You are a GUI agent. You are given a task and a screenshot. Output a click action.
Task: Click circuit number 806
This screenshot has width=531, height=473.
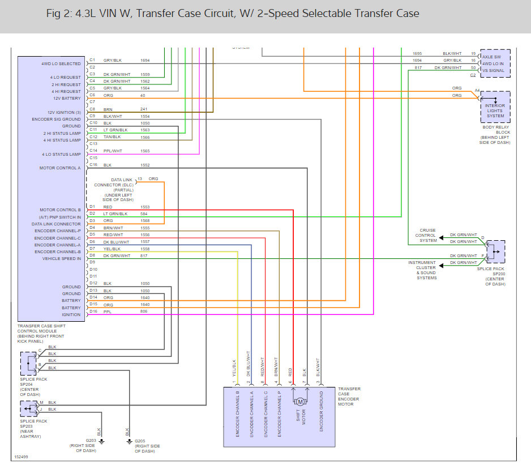144,312
